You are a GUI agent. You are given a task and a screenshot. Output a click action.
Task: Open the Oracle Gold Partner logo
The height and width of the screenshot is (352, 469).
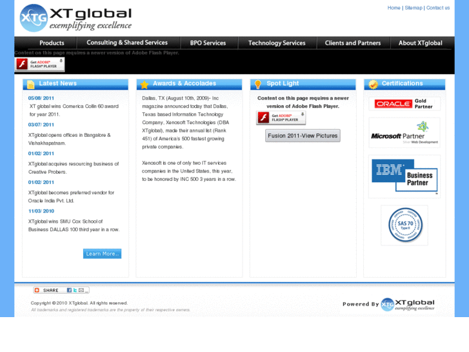click(404, 103)
